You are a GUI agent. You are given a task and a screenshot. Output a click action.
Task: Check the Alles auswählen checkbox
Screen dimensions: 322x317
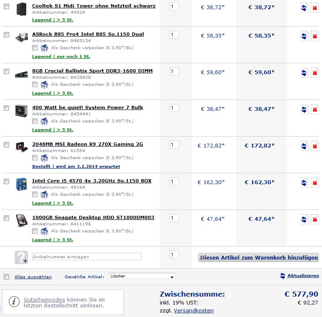pos(6,277)
